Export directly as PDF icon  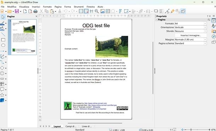click(30, 11)
